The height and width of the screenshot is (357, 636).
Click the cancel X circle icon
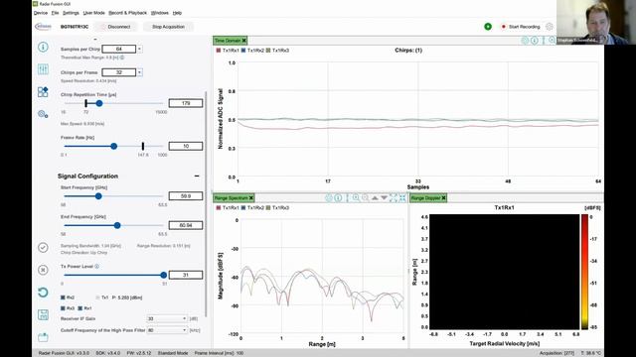(x=43, y=270)
